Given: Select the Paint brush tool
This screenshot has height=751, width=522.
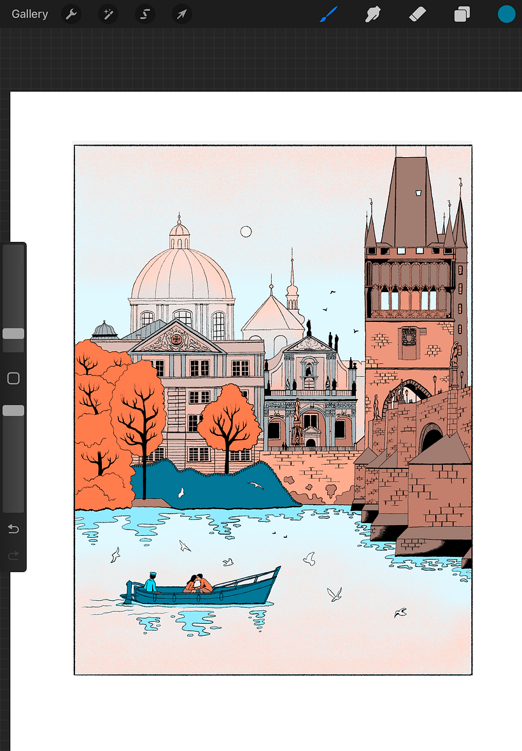Looking at the screenshot, I should click(328, 14).
